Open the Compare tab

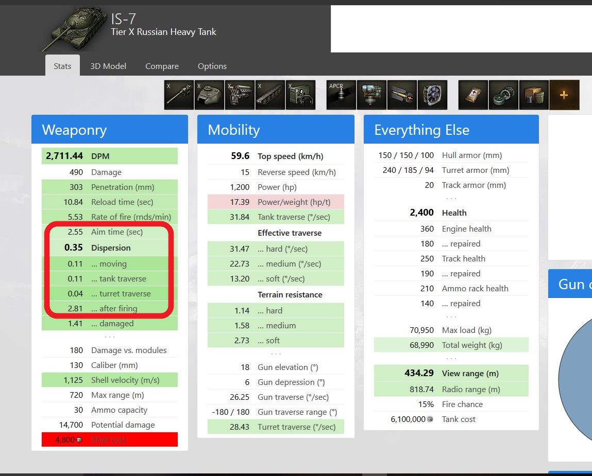pos(162,66)
